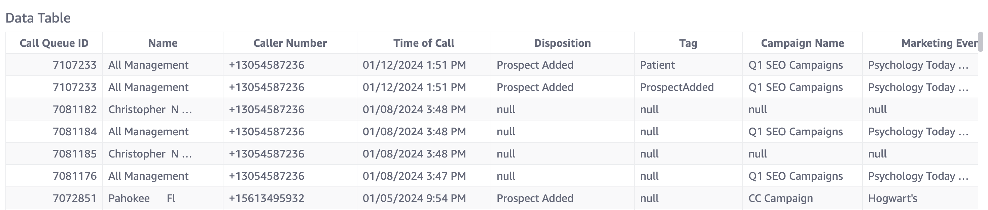The image size is (988, 210).
Task: Click the 7081176 call queue row ID
Action: tap(74, 176)
